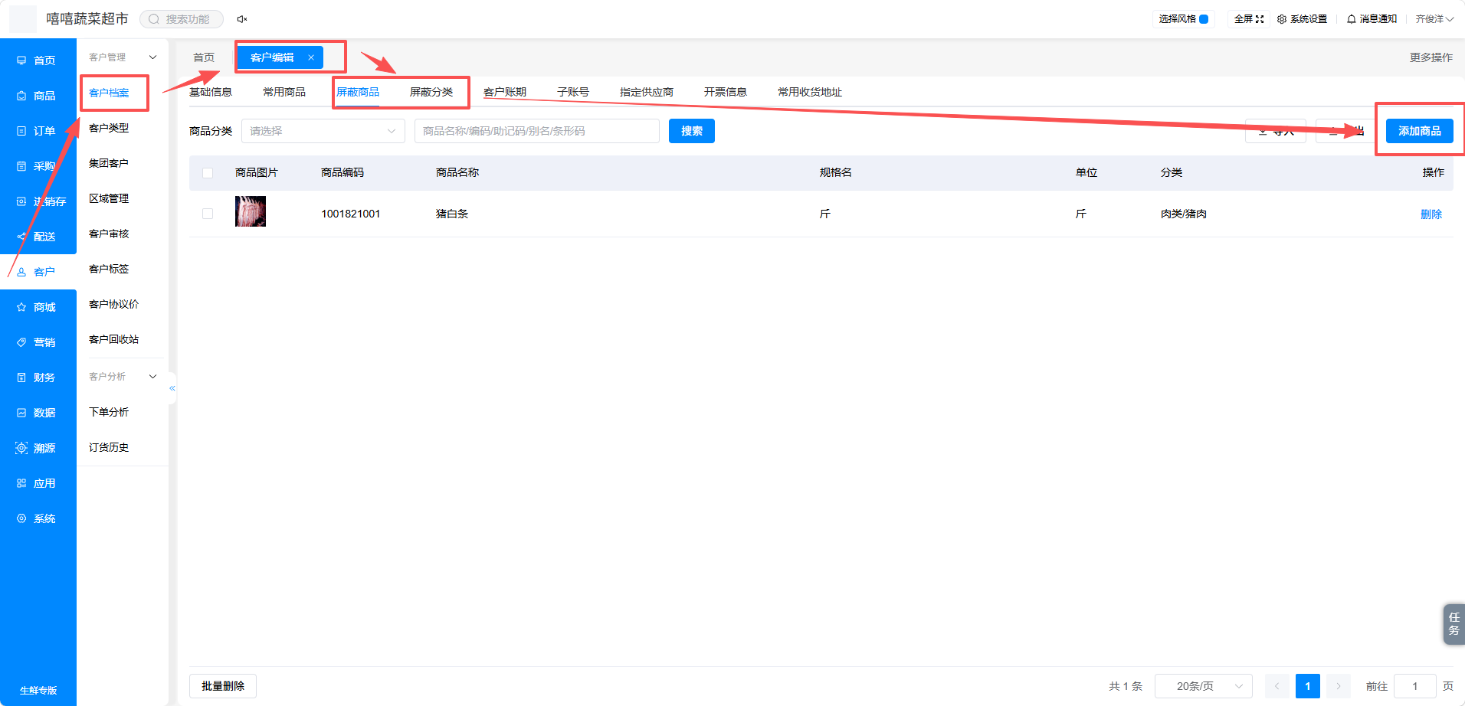Open the 营销 sidebar module

[x=38, y=342]
